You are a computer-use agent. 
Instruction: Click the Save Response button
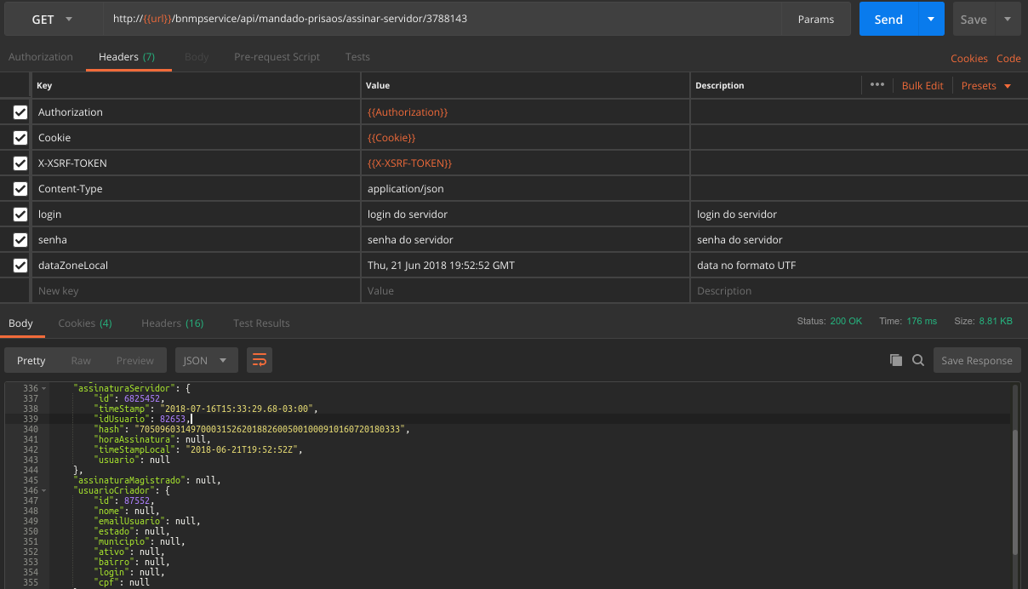pyautogui.click(x=977, y=360)
